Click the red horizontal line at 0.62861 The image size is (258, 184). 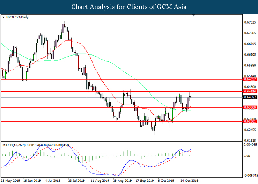click(122, 121)
